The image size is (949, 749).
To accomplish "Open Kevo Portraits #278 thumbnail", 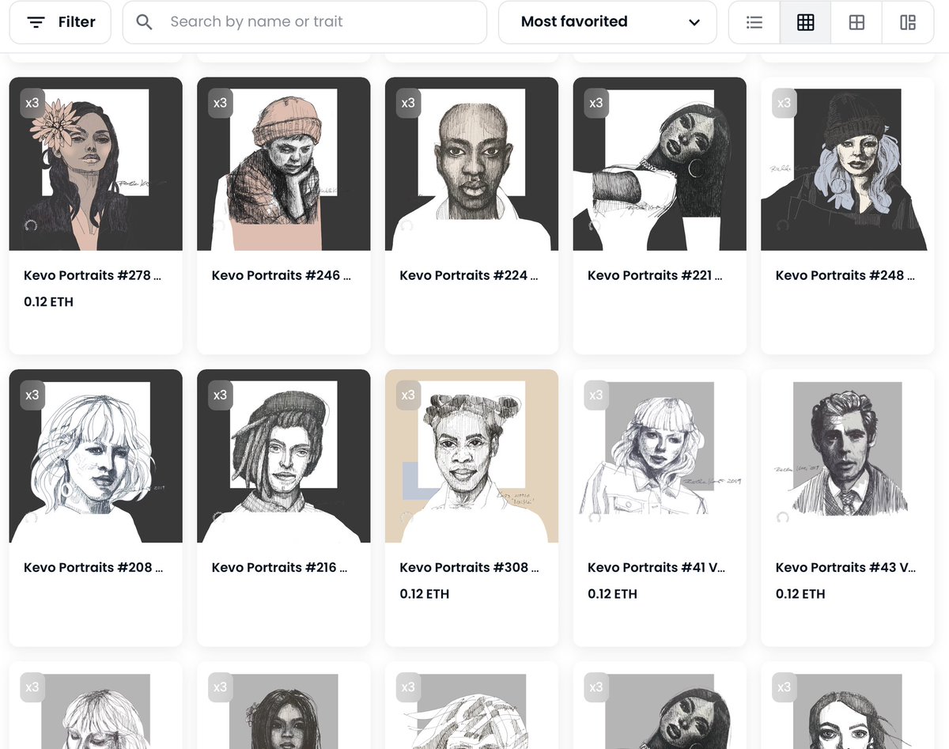I will (96, 164).
